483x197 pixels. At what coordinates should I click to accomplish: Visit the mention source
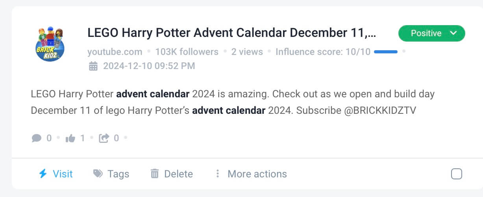pos(63,174)
